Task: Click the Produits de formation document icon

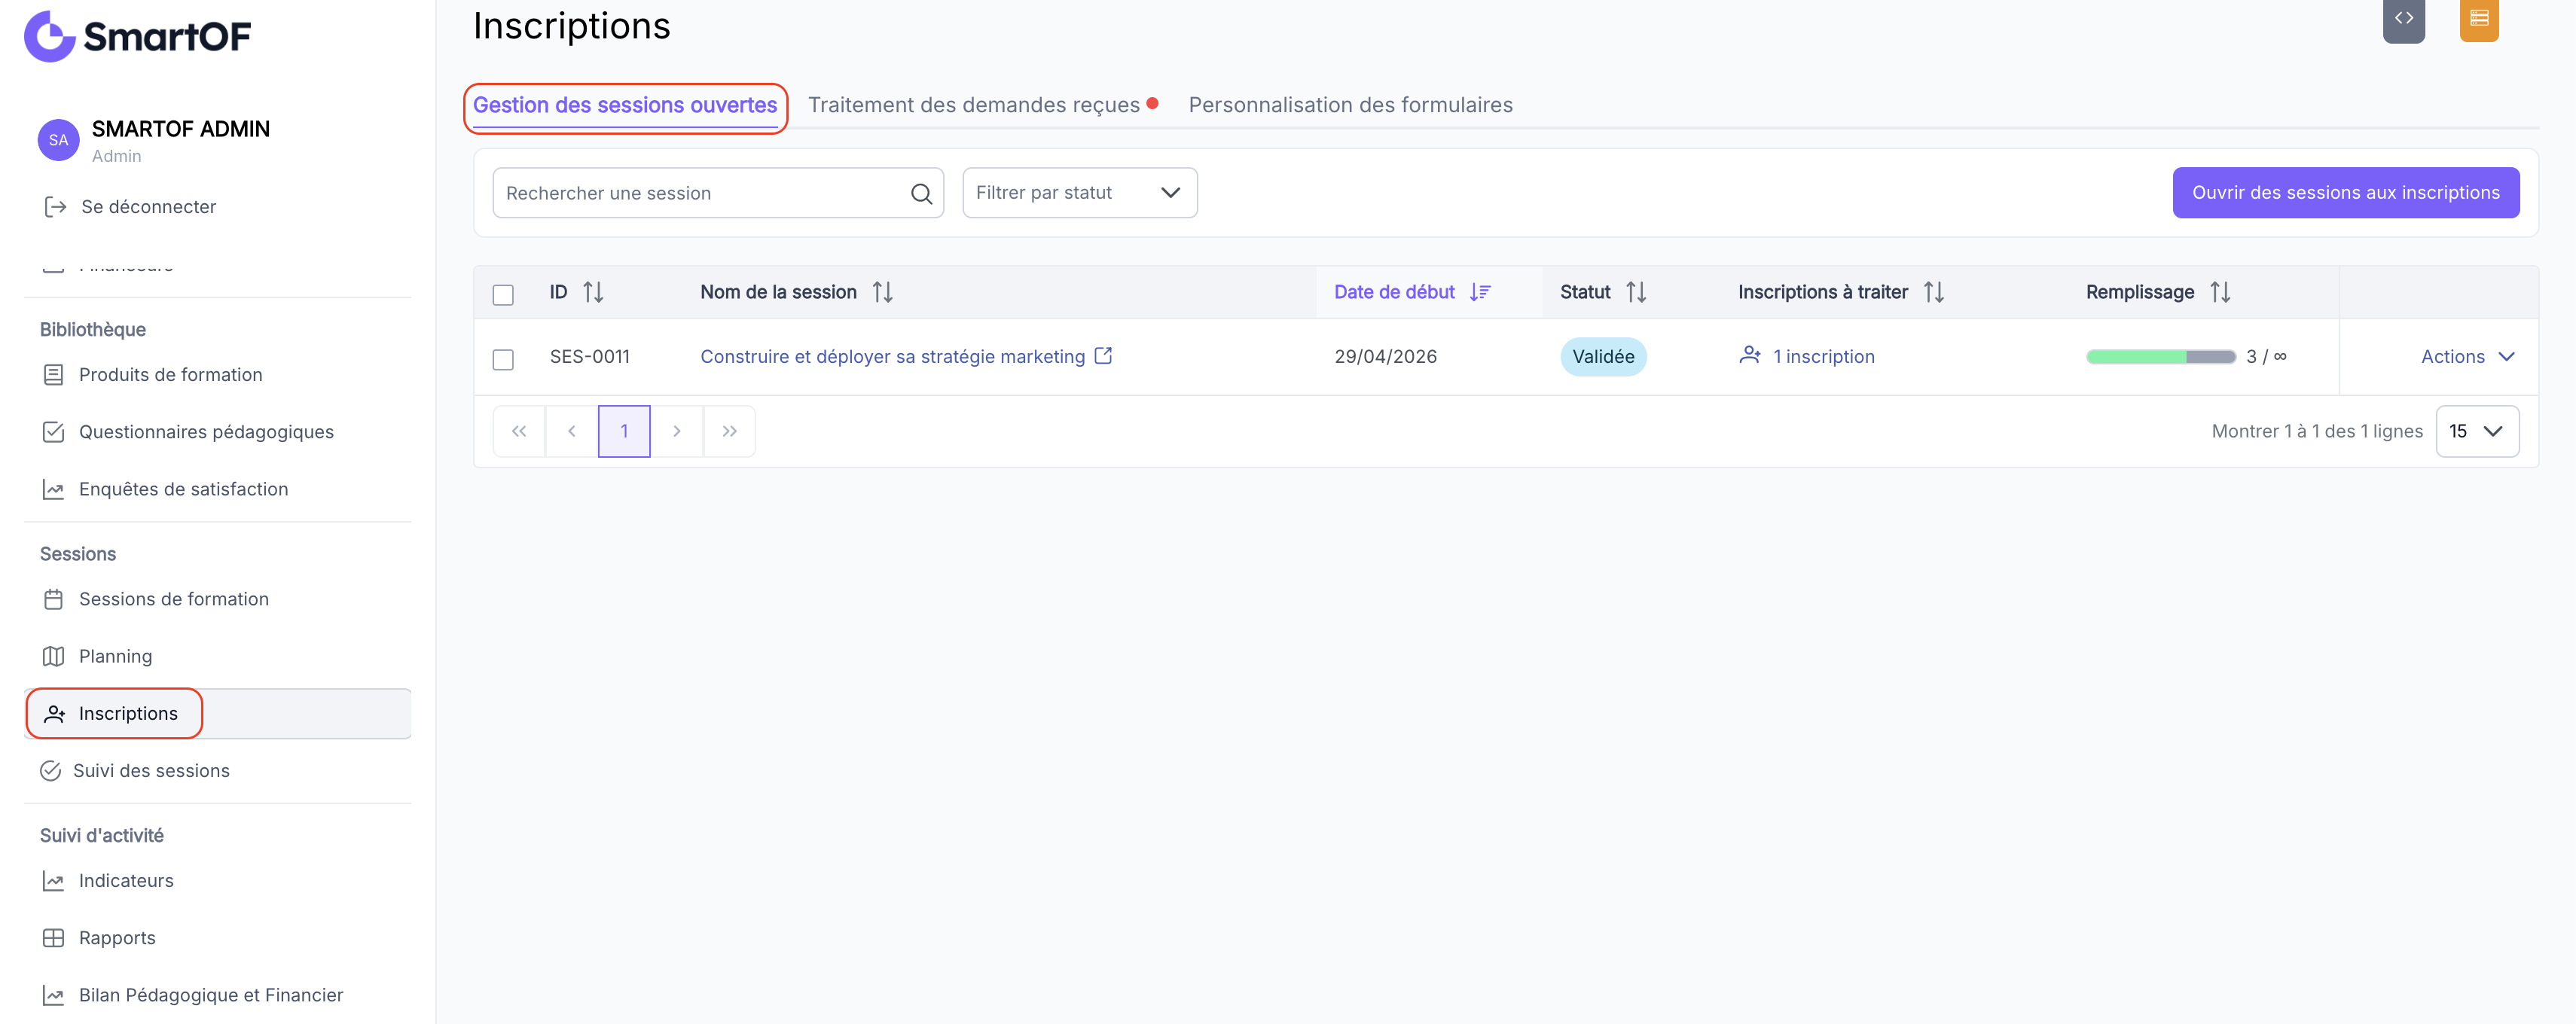Action: click(x=53, y=375)
